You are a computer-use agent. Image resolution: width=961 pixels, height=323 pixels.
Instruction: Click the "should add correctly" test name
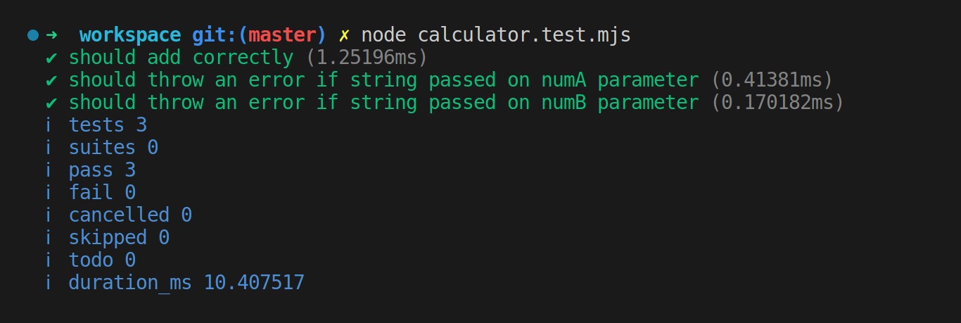(181, 57)
